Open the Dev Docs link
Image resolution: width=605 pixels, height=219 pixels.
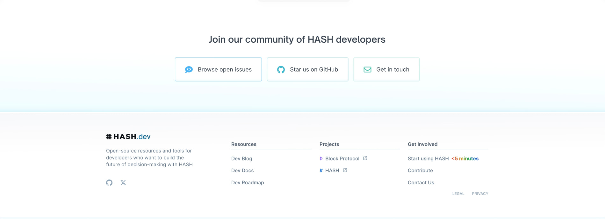point(242,171)
